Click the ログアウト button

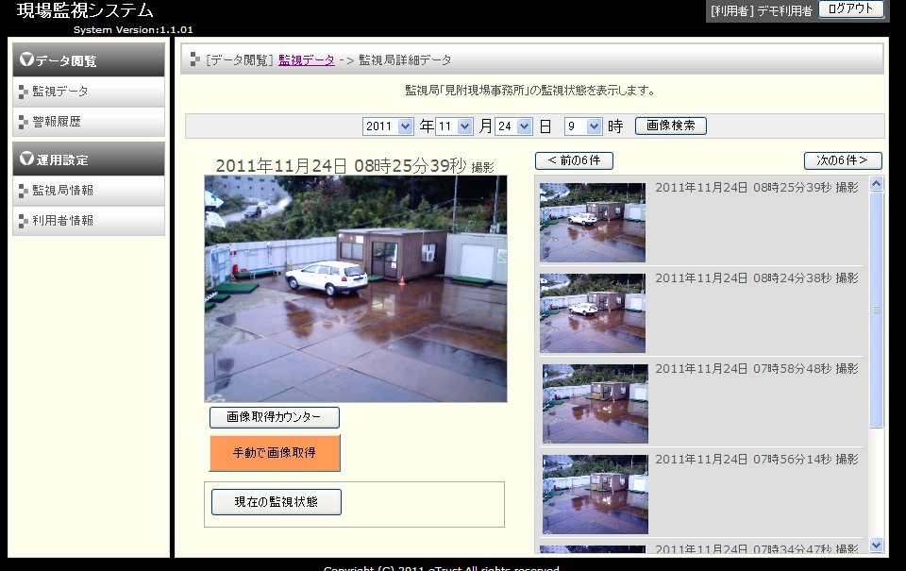click(851, 9)
